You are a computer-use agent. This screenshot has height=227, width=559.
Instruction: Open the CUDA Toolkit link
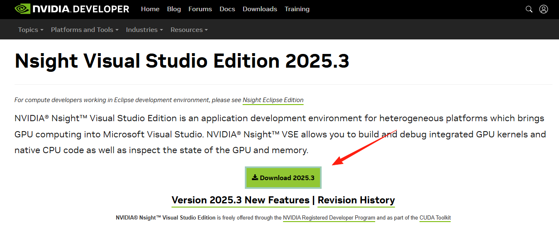[435, 218]
